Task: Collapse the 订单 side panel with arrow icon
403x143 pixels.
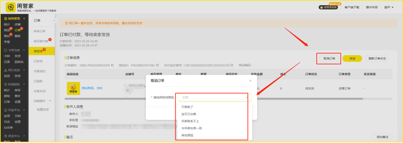Action: (54, 21)
